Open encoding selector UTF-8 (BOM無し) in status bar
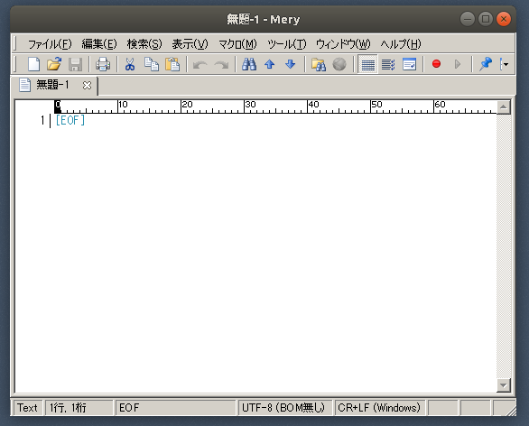529x426 pixels. click(283, 407)
